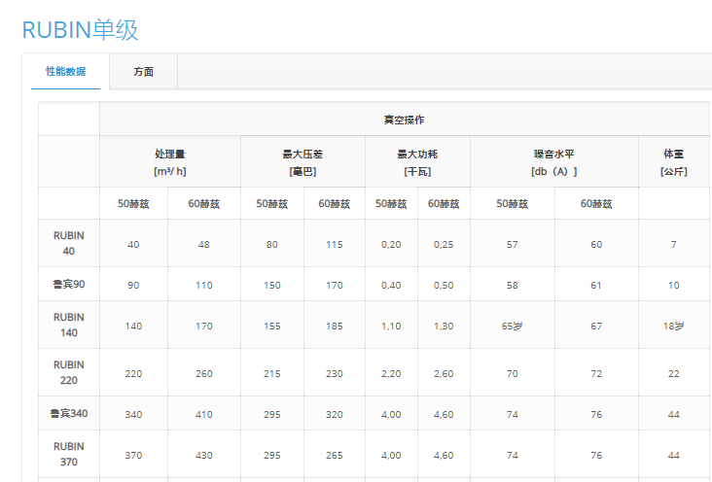Select weight value 7 in RUBIN 40 row
This screenshot has width=712, height=482.
coord(673,245)
